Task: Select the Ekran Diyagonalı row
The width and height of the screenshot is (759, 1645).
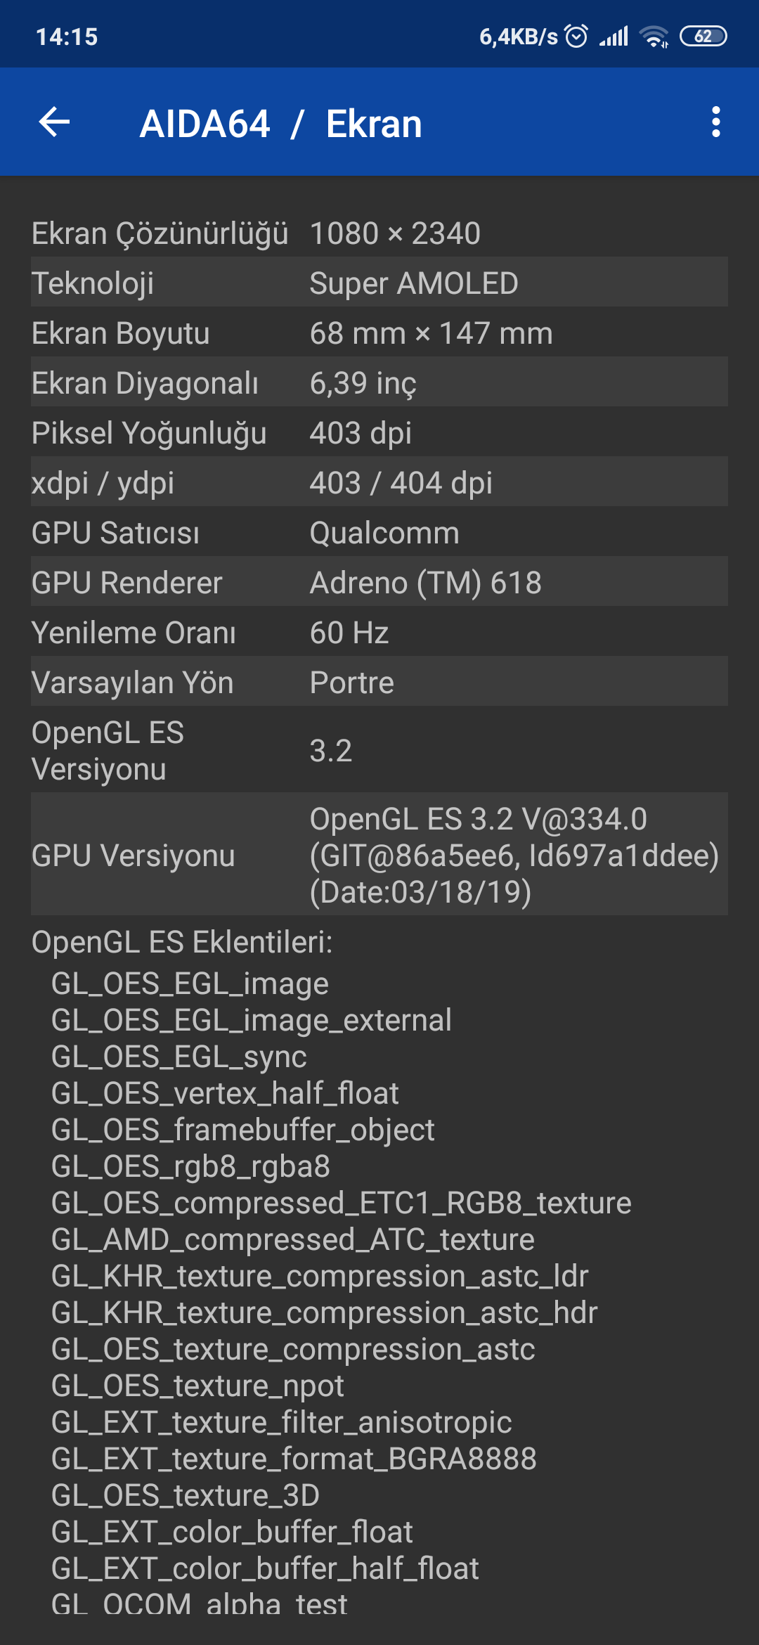Action: point(379,382)
